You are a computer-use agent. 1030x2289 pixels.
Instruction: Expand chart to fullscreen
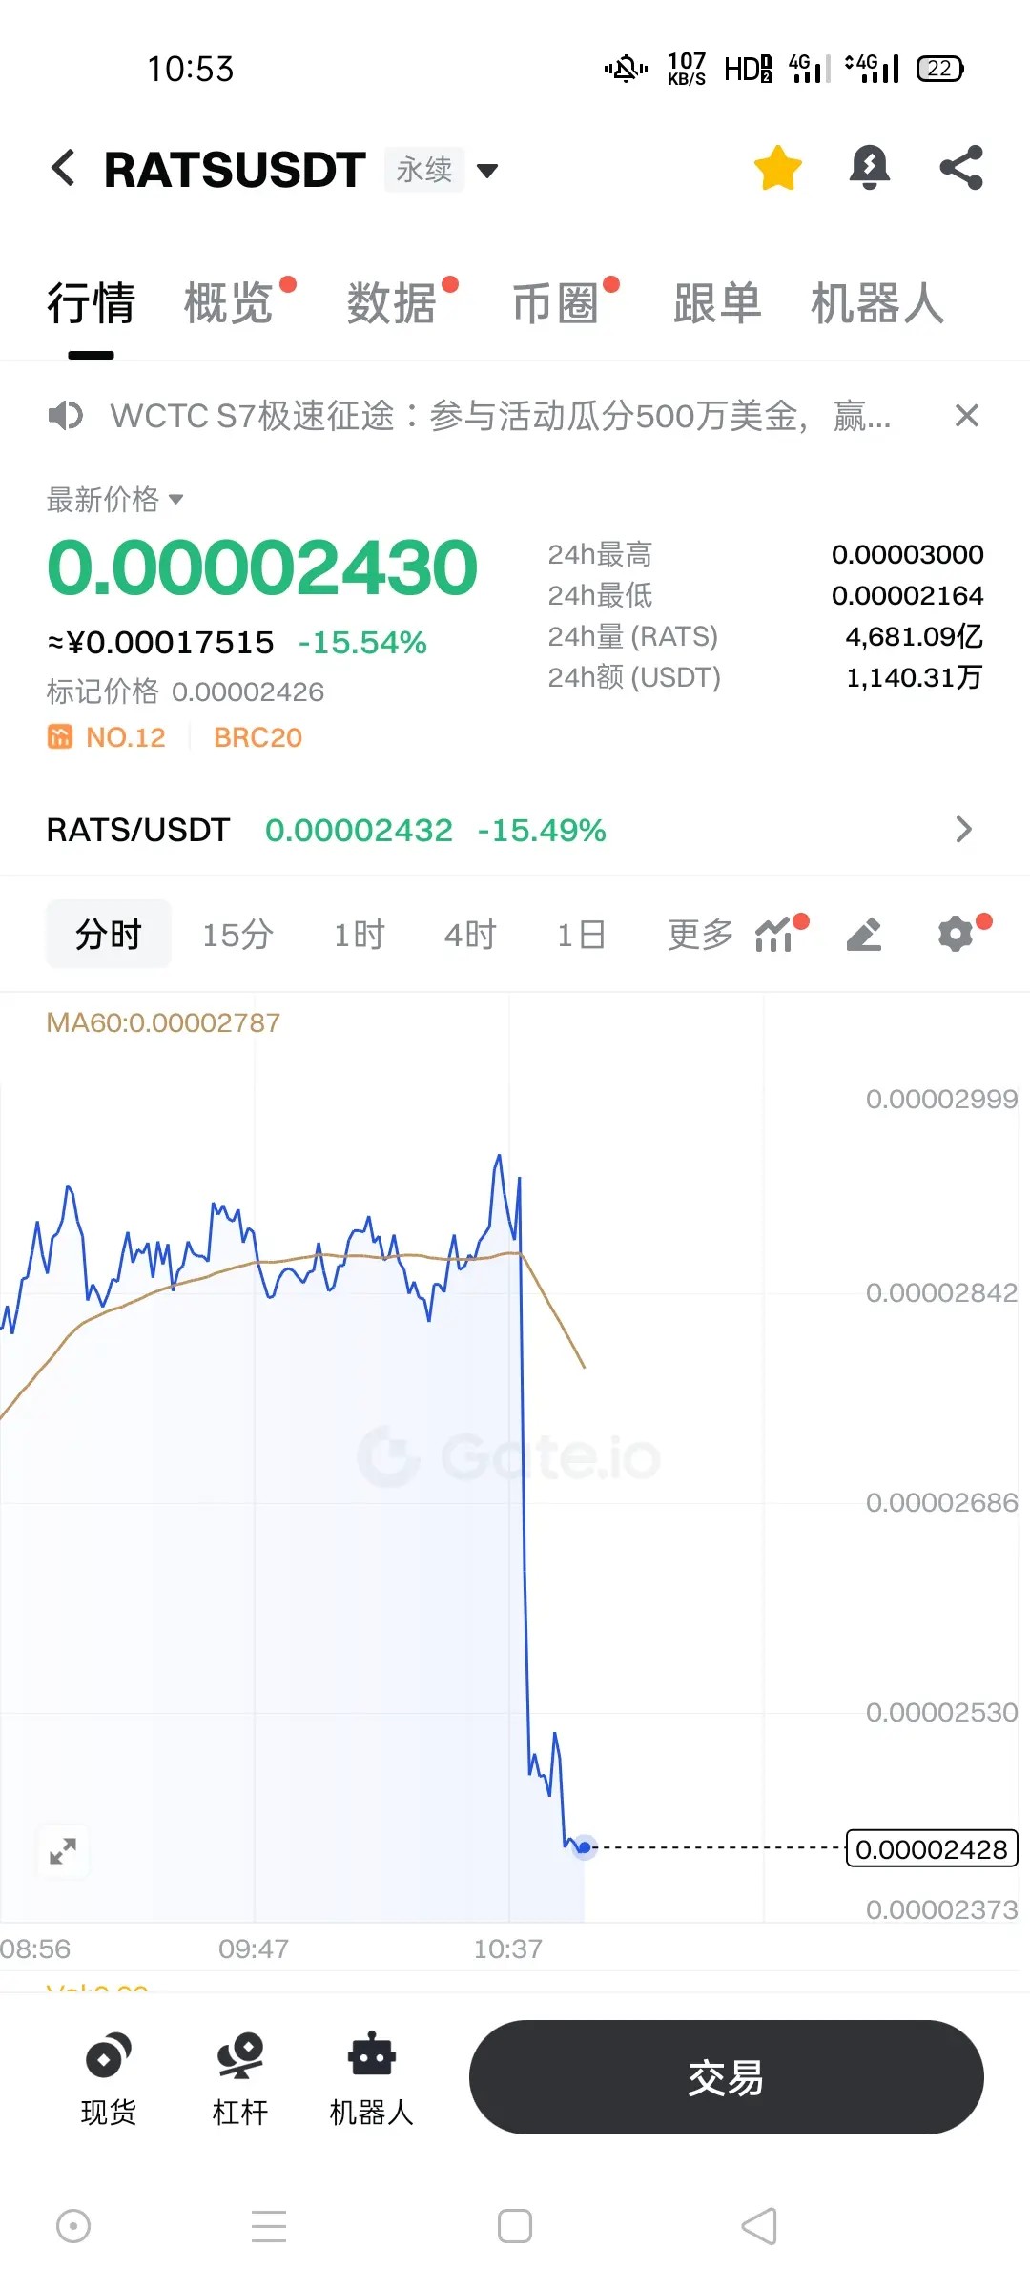[63, 1851]
